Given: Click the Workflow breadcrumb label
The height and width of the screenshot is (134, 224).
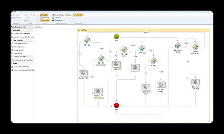Looking at the screenshot, I should point(38,27).
